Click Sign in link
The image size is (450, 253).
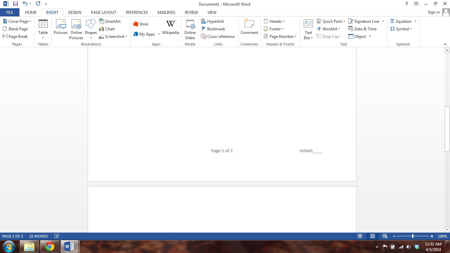(434, 12)
